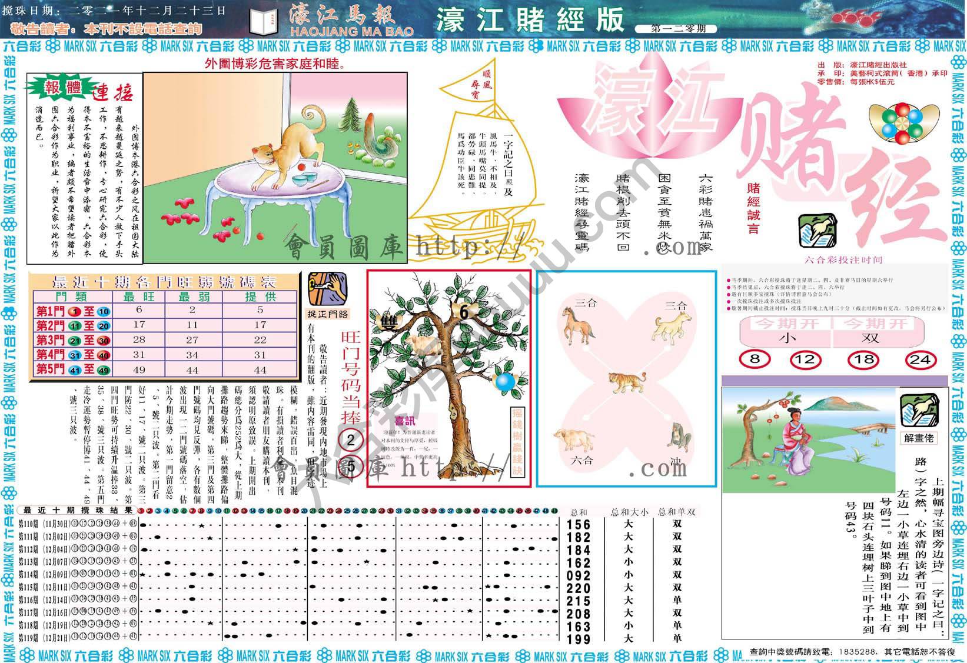Click the total sum 220

pyautogui.click(x=578, y=588)
